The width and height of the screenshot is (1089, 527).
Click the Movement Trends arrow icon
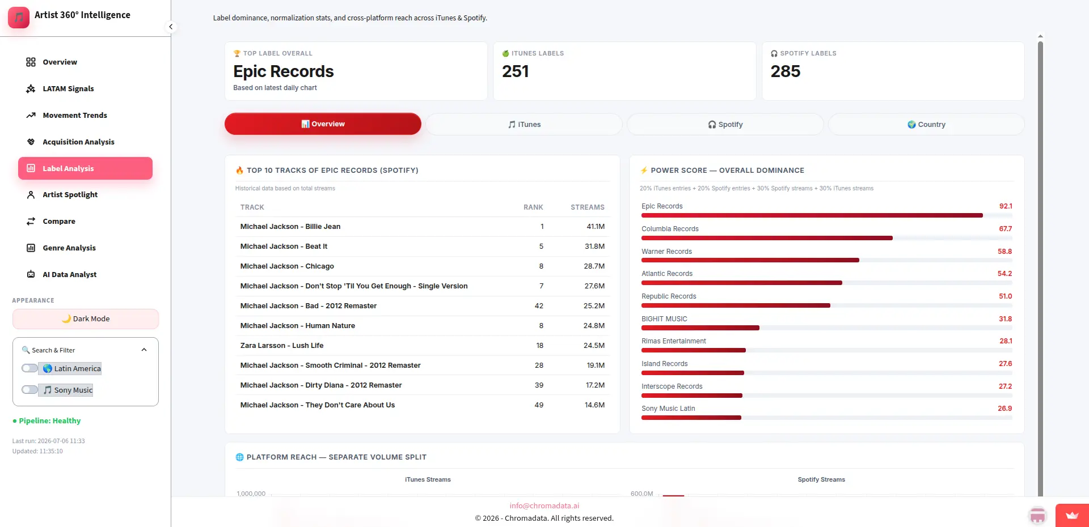click(31, 115)
